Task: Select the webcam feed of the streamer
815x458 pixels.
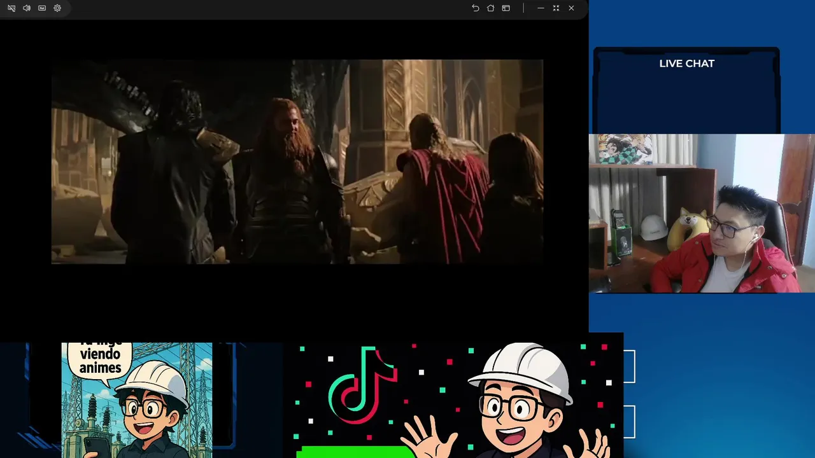Action: click(702, 213)
